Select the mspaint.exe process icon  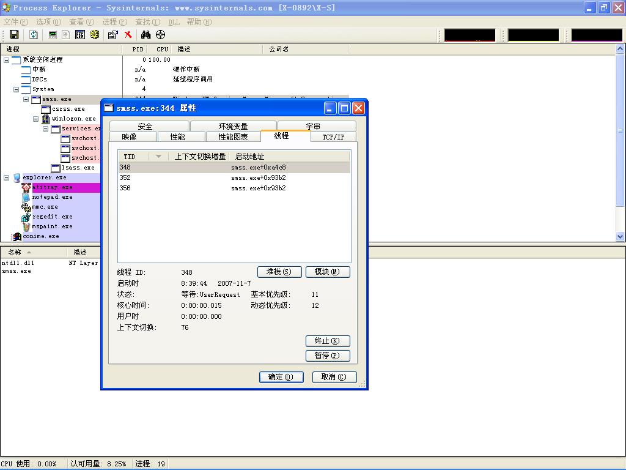26,226
